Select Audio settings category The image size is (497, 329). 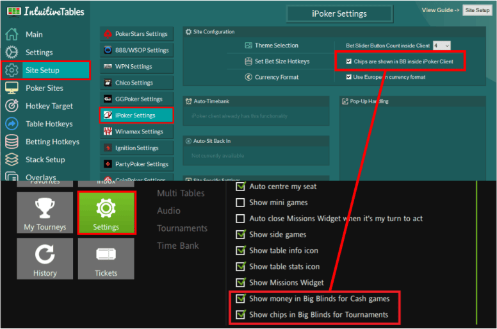168,210
